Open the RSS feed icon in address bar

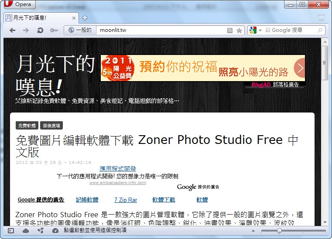(x=230, y=31)
